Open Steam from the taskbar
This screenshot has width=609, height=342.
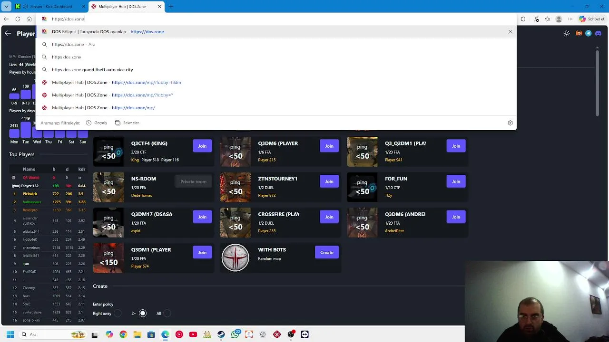221,334
